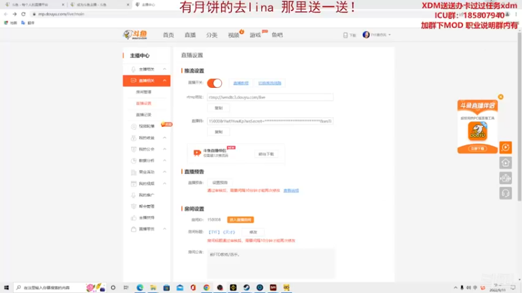Click the orange enter live room button
The height and width of the screenshot is (293, 522).
pyautogui.click(x=240, y=220)
